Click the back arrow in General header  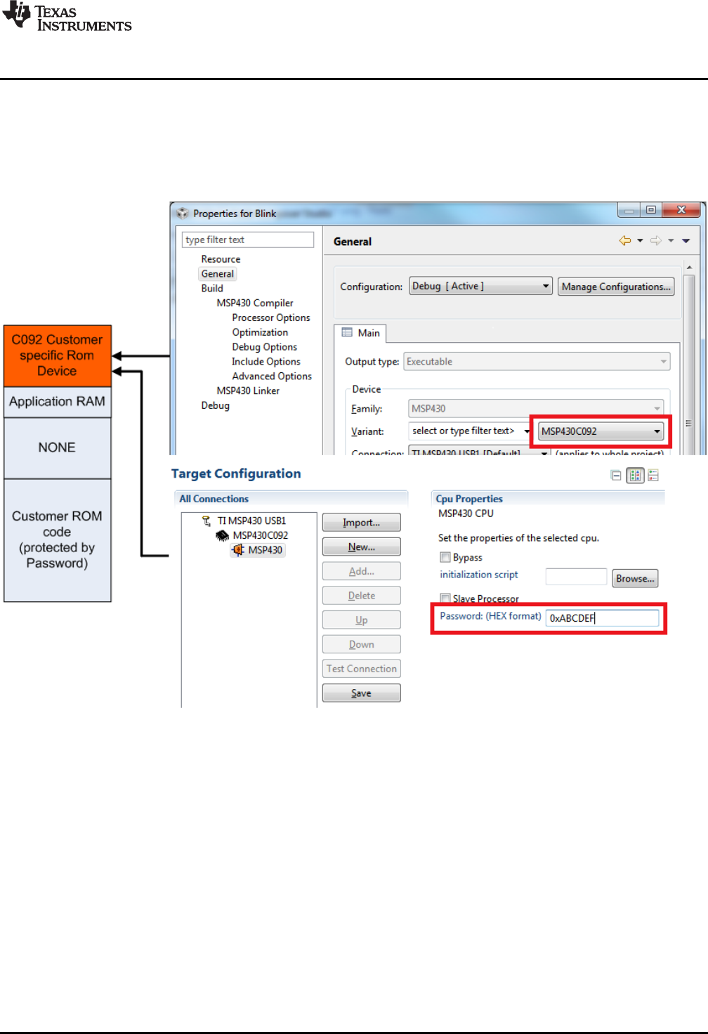click(x=625, y=241)
